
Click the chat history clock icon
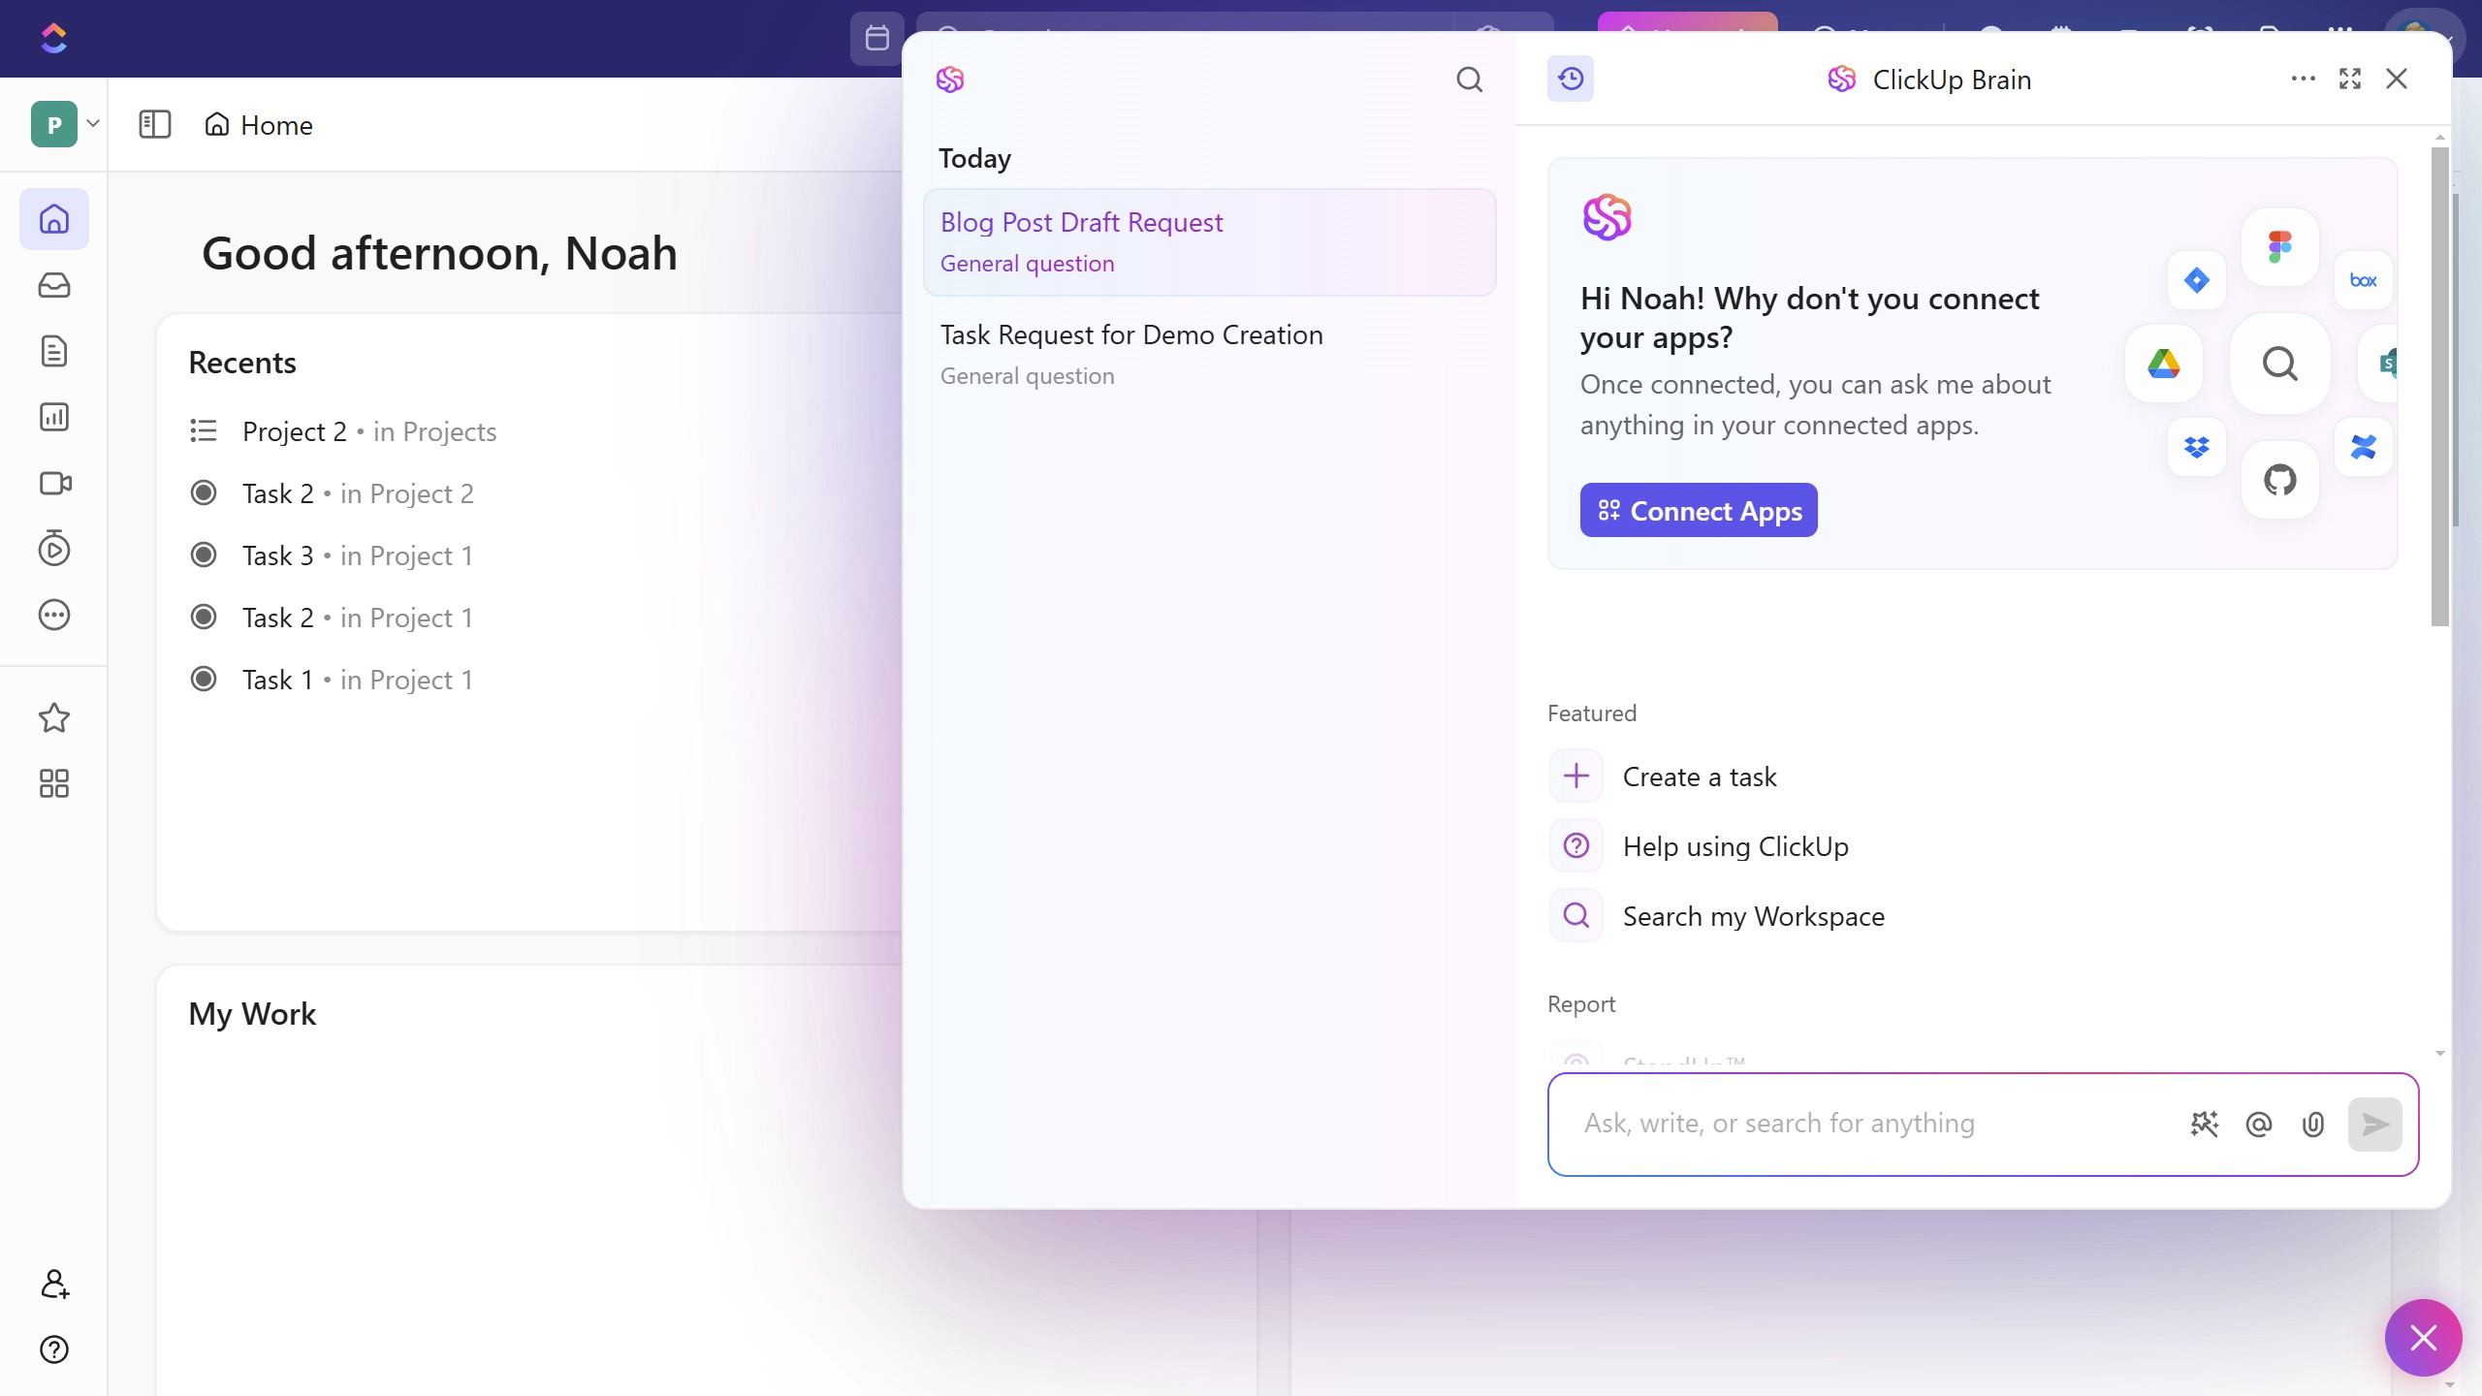click(1571, 79)
